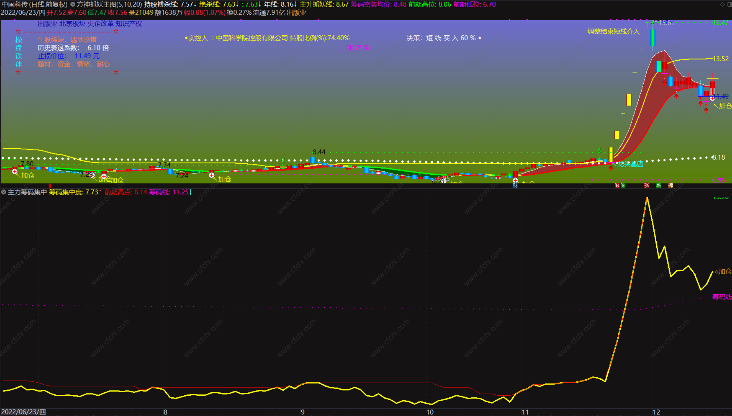Click the blue 财 finance marker icon
The width and height of the screenshot is (732, 416).
pyautogui.click(x=515, y=186)
